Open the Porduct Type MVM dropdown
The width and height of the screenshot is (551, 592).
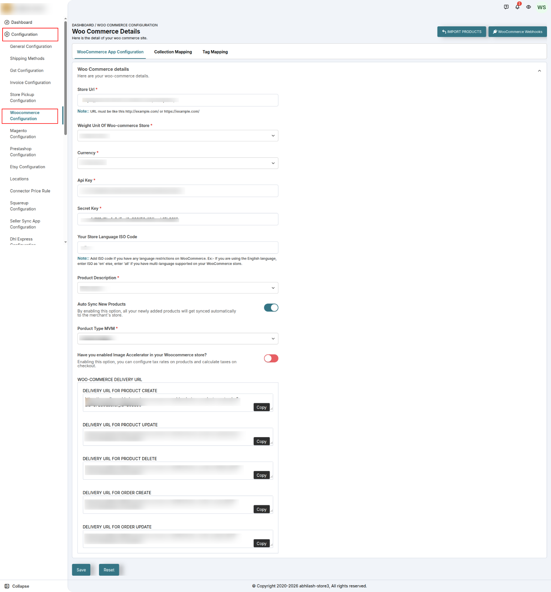(x=178, y=339)
